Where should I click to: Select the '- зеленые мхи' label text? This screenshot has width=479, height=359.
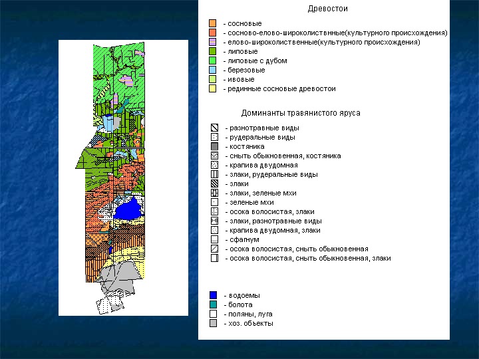tap(249, 202)
